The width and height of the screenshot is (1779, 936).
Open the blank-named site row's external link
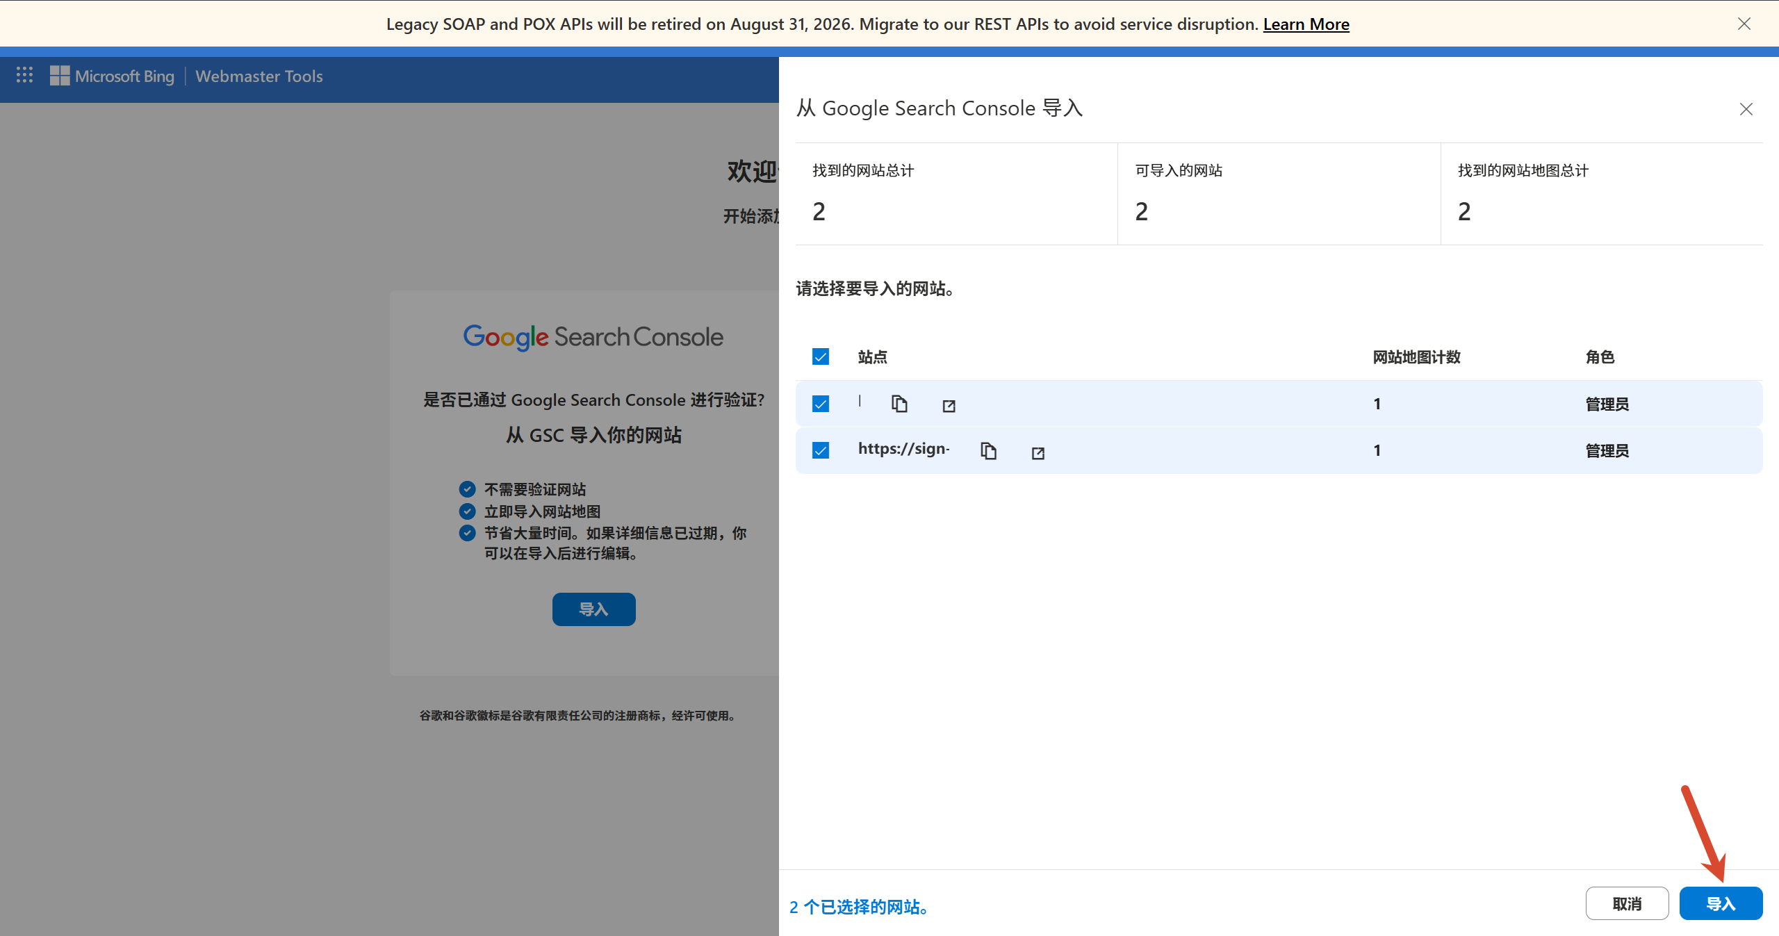949,406
